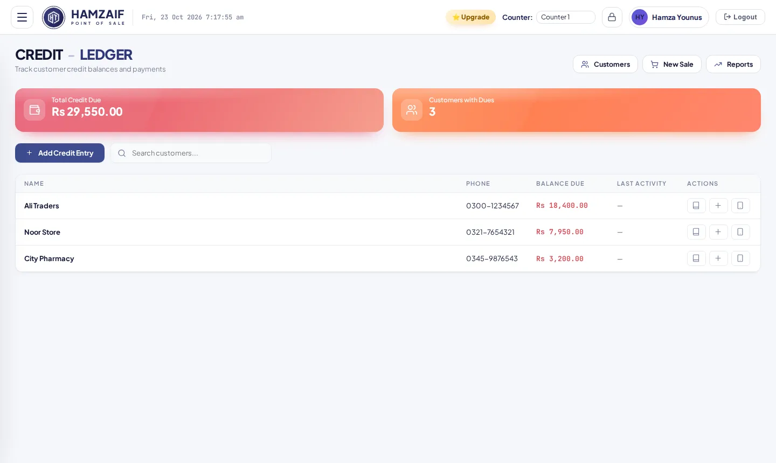Start a New Sale
This screenshot has height=463, width=776.
click(671, 64)
